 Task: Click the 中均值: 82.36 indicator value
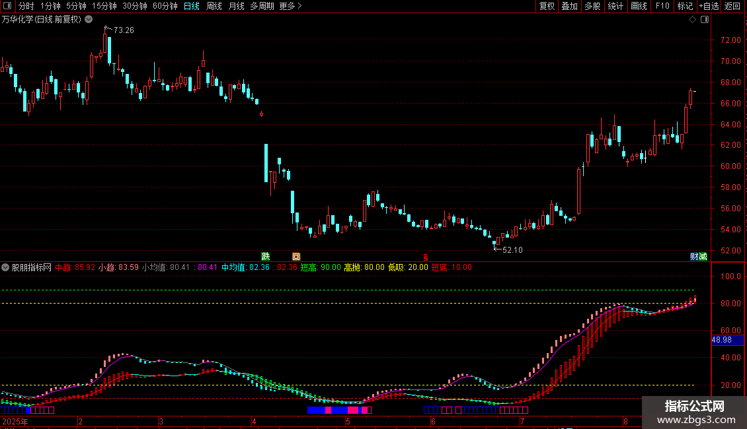click(x=245, y=267)
